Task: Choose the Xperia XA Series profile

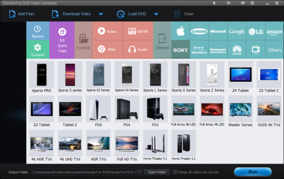Action: tap(127, 77)
